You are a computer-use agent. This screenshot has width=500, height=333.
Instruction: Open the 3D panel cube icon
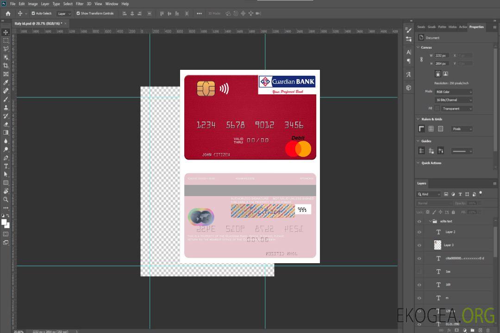point(408,87)
